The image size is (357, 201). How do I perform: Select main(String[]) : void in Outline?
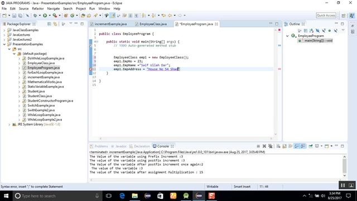(319, 41)
